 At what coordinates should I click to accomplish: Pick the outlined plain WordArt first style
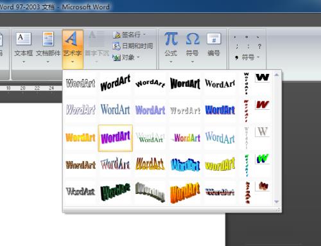click(80, 83)
